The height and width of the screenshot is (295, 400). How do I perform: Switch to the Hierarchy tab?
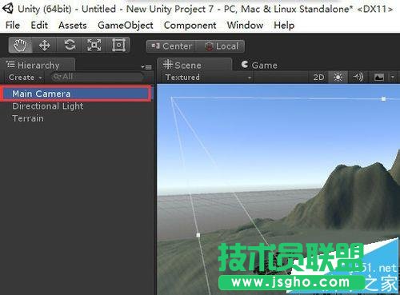(38, 65)
